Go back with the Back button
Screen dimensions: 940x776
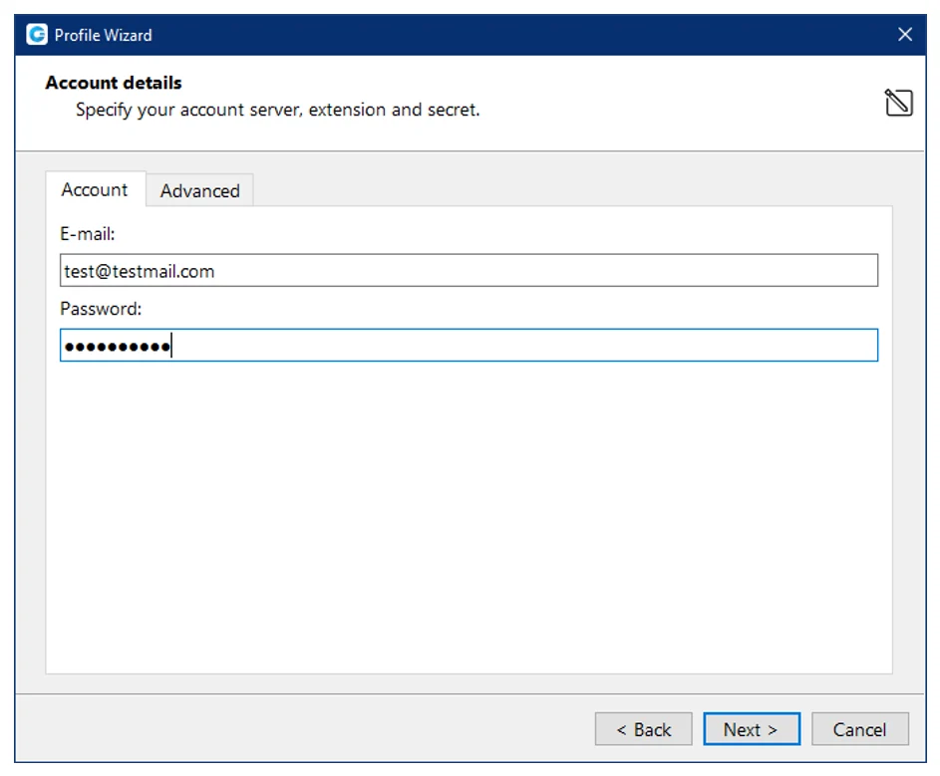pyautogui.click(x=643, y=728)
